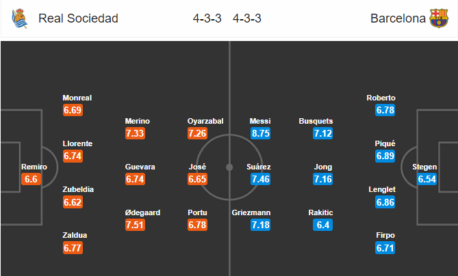Click Suárez's 7.46 rating badge
This screenshot has width=458, height=276.
click(x=261, y=179)
